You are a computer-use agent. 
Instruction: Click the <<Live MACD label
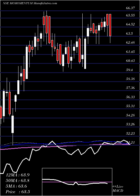click(x=118, y=189)
